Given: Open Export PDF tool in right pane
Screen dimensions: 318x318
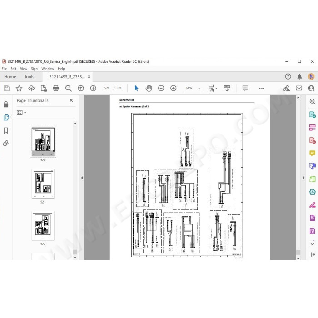Looking at the screenshot, I should point(313,114).
